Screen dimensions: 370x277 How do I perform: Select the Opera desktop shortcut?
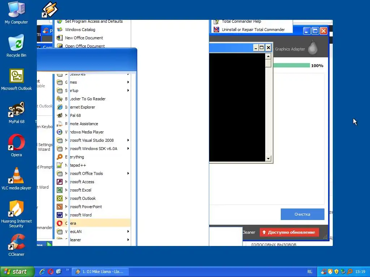point(16,146)
